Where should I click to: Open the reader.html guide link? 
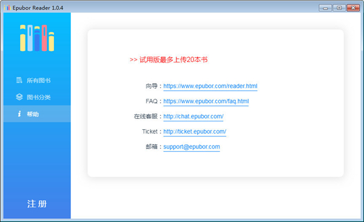[x=211, y=86]
